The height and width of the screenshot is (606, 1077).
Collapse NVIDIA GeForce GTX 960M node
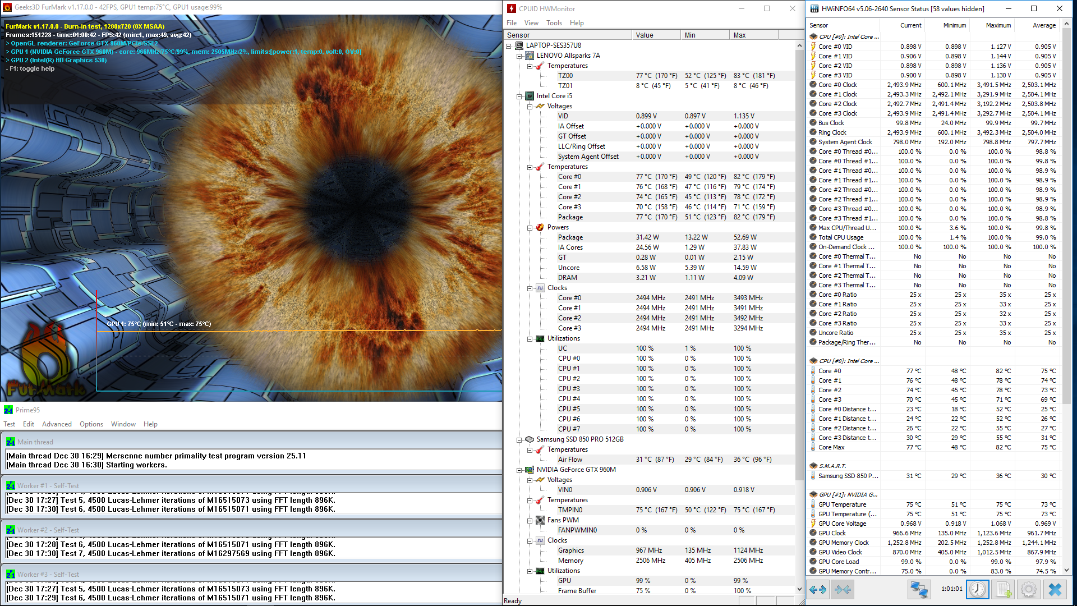(519, 470)
